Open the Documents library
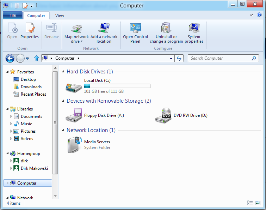The height and width of the screenshot is (210, 266). (32, 116)
